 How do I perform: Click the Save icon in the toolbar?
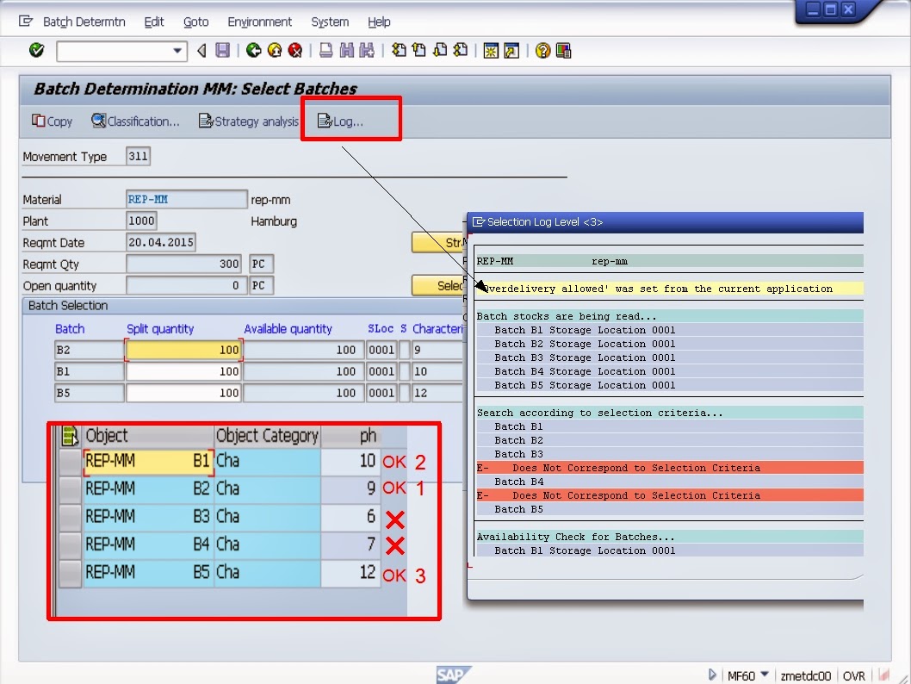(223, 50)
